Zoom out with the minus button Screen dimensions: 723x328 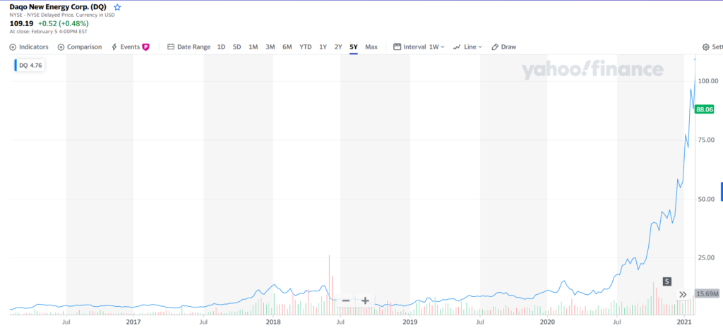[346, 300]
